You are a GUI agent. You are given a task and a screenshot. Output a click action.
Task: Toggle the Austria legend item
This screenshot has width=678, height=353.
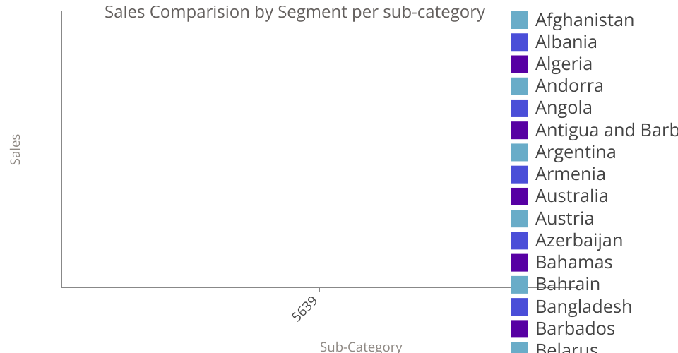(x=564, y=219)
